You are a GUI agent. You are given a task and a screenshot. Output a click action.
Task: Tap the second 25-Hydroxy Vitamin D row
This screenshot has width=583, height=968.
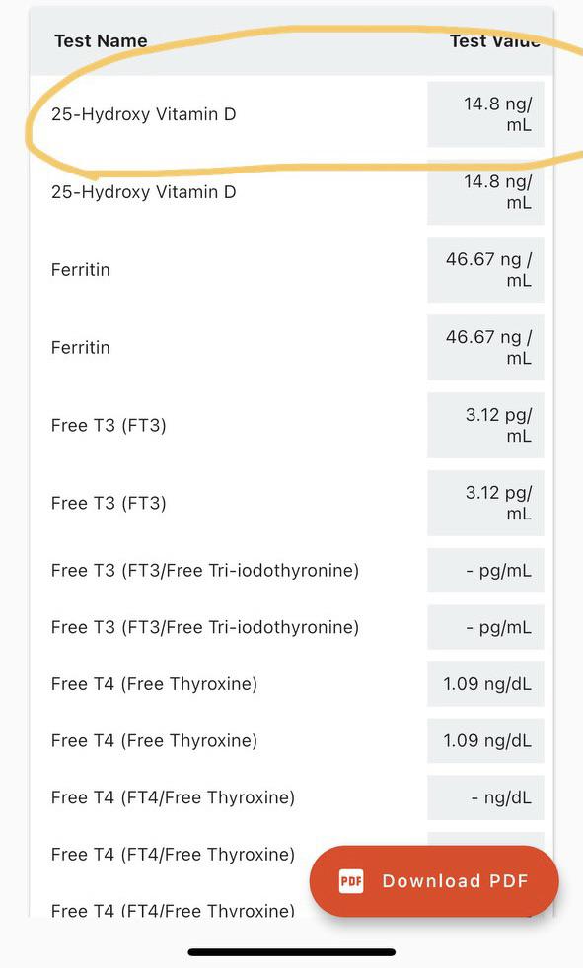[144, 192]
